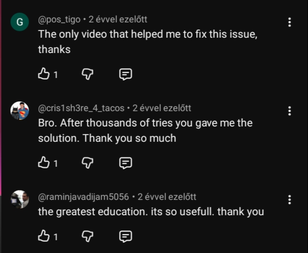This screenshot has width=308, height=253.
Task: Reply to @pos_tigo's comment
Action: [125, 74]
